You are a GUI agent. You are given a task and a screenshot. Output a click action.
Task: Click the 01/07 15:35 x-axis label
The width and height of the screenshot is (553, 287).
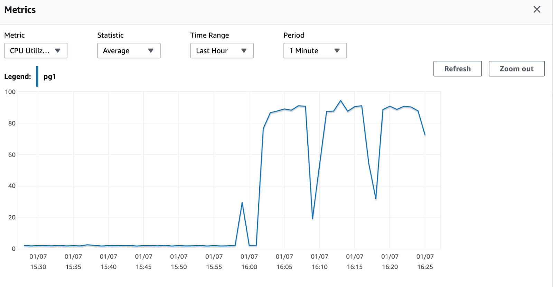point(73,261)
